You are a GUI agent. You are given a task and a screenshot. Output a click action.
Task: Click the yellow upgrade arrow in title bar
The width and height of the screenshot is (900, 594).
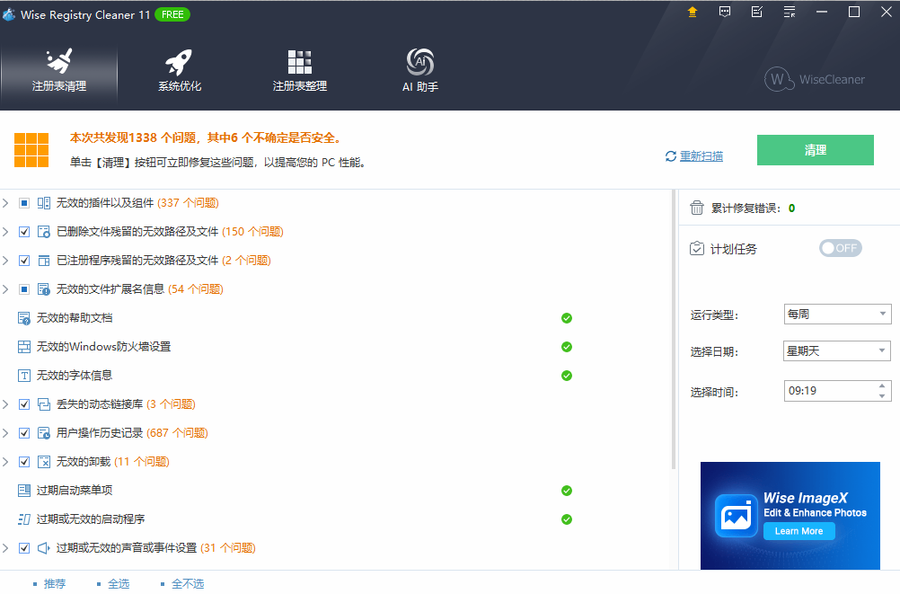point(691,13)
